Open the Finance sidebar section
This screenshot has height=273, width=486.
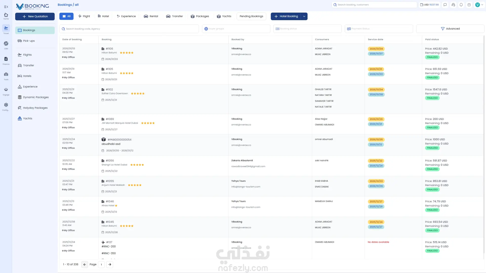[x=6, y=60]
